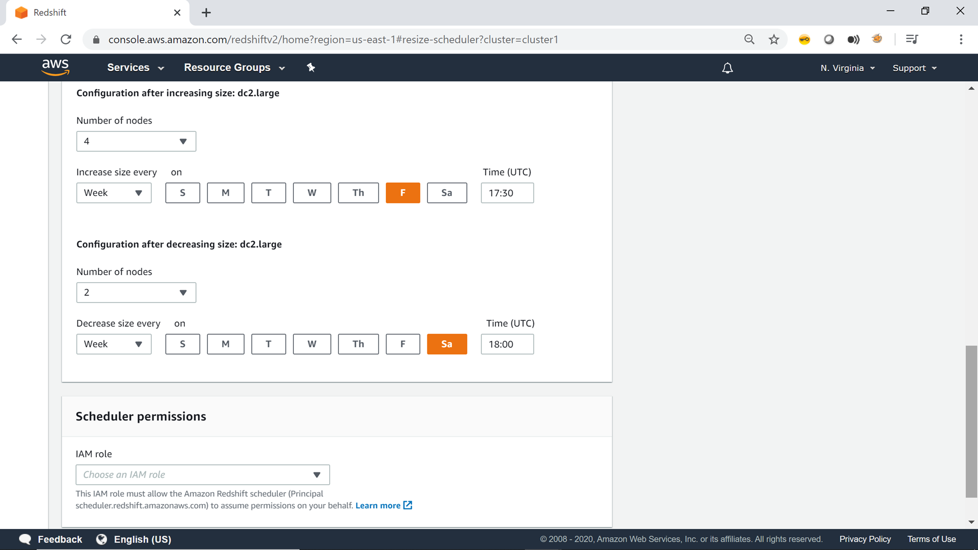Open the browser media control icon
Image resolution: width=978 pixels, height=550 pixels.
pos(911,40)
